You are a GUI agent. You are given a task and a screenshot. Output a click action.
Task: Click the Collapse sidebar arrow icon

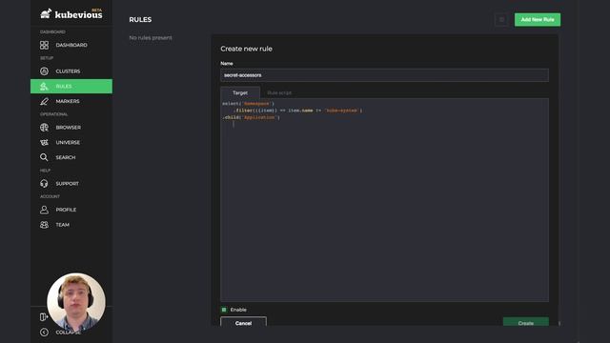(44, 333)
